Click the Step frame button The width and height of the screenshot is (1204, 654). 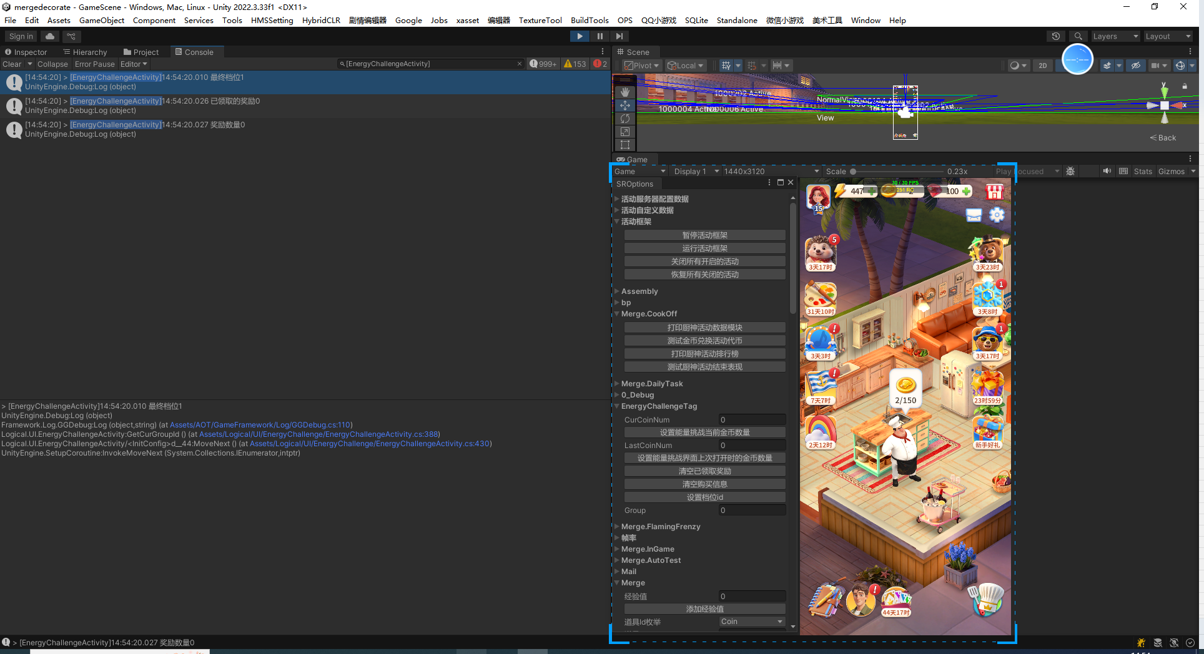(619, 36)
